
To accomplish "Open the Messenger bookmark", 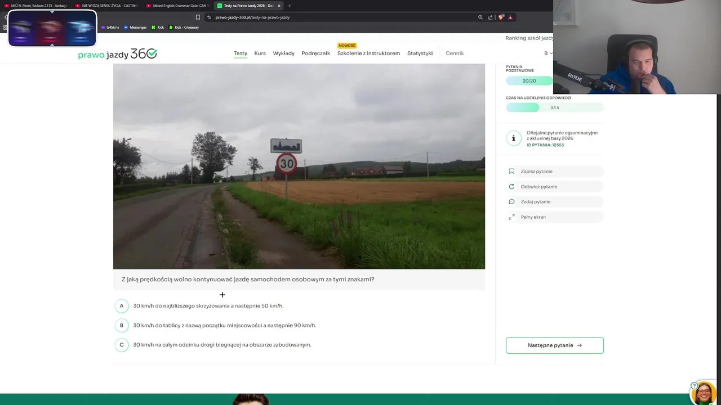I will (135, 27).
